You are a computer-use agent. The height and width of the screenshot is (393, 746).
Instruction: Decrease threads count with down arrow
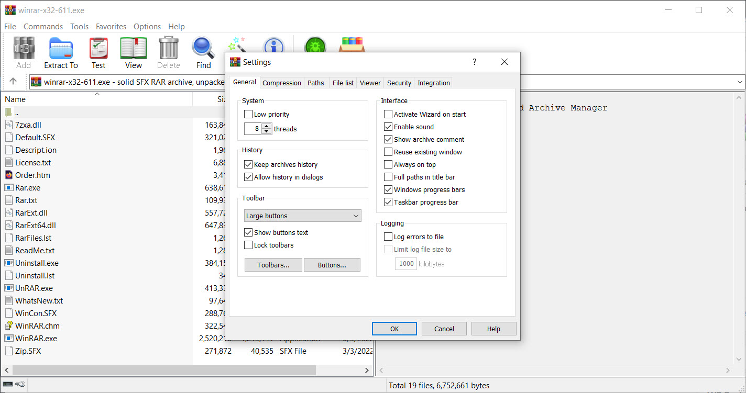267,131
